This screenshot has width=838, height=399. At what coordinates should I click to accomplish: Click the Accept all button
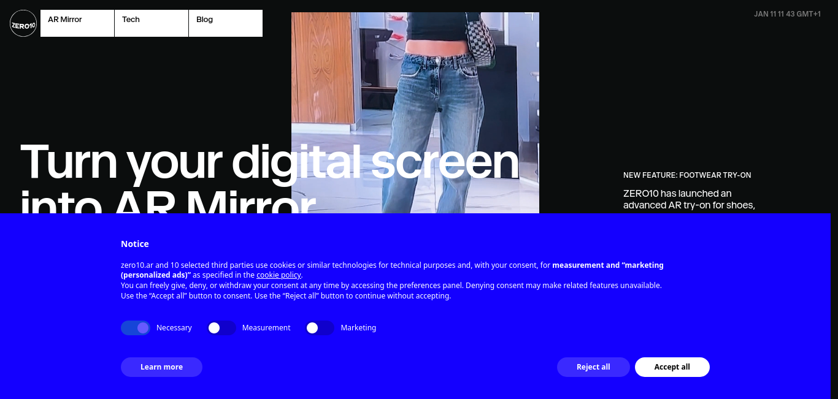click(x=672, y=367)
